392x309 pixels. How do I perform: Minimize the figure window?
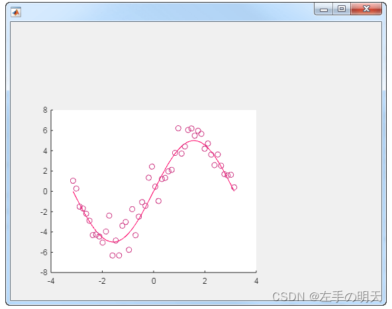coord(324,9)
